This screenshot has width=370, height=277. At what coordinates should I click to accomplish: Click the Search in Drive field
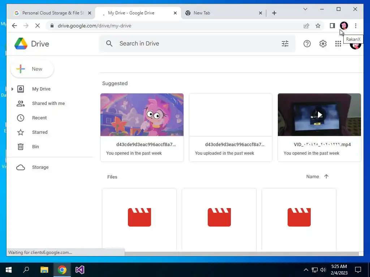pos(197,44)
